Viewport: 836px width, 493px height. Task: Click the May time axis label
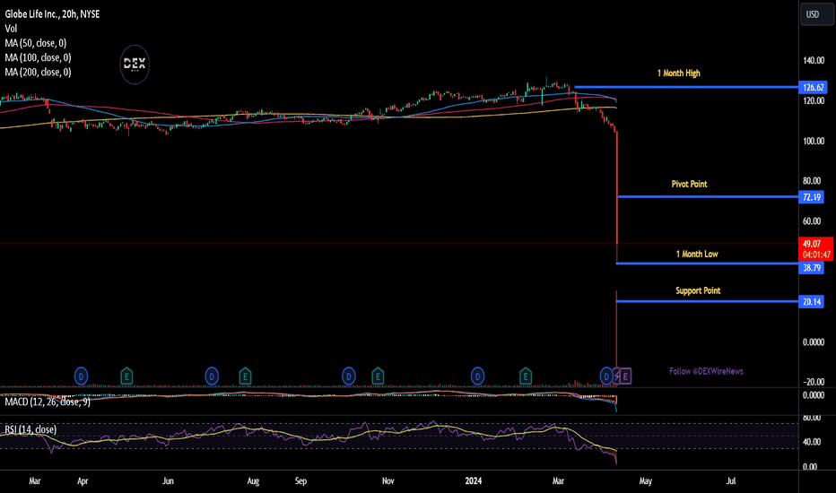pos(646,480)
